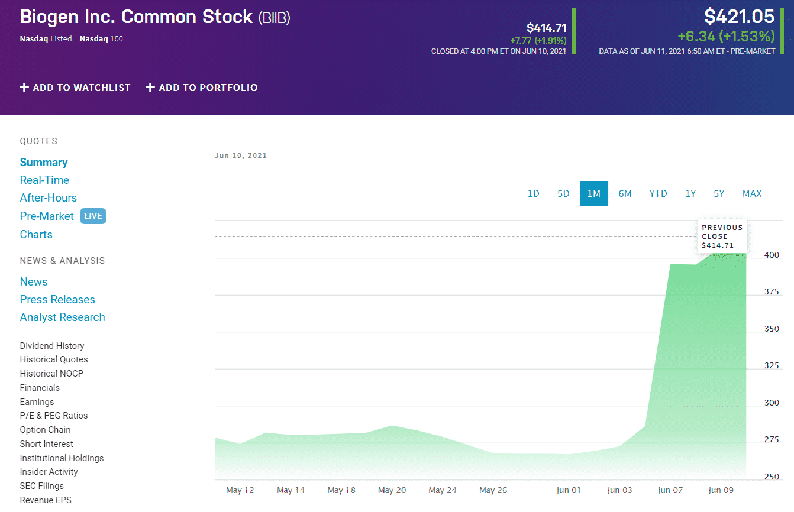Open the Charts link

(x=36, y=235)
